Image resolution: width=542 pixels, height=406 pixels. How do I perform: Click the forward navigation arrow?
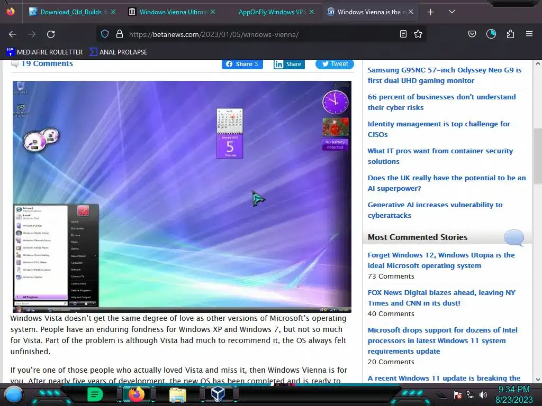coord(32,34)
